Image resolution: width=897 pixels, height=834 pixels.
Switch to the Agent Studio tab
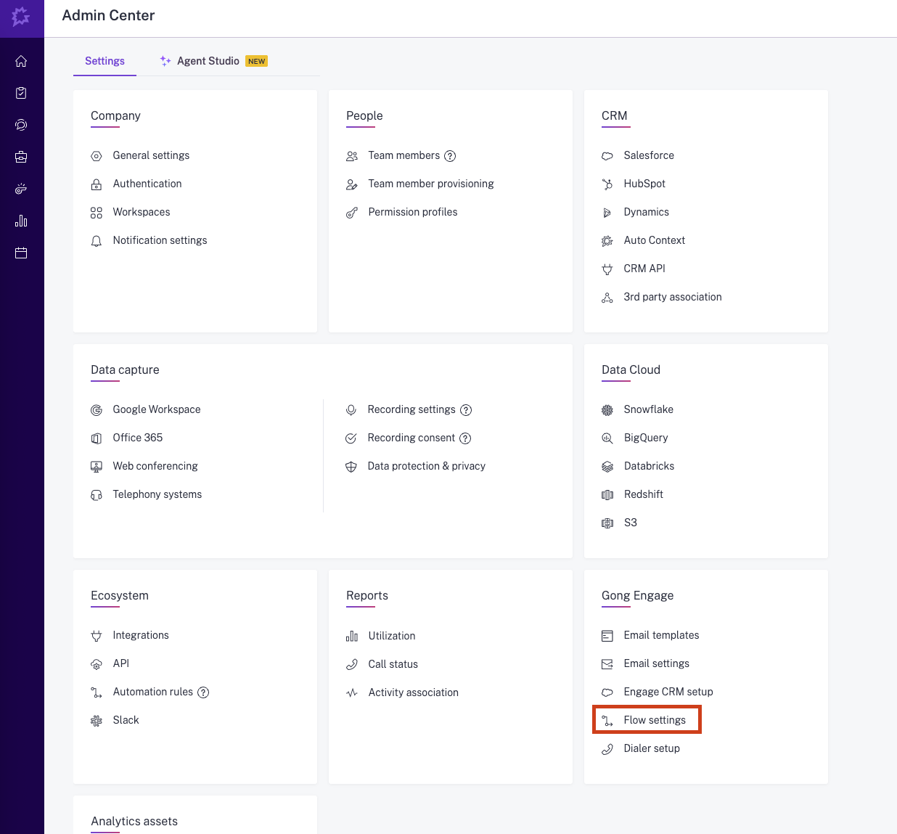pos(208,61)
